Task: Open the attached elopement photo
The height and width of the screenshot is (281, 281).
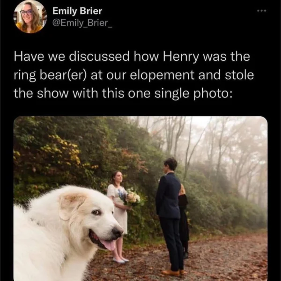Action: tap(140, 199)
